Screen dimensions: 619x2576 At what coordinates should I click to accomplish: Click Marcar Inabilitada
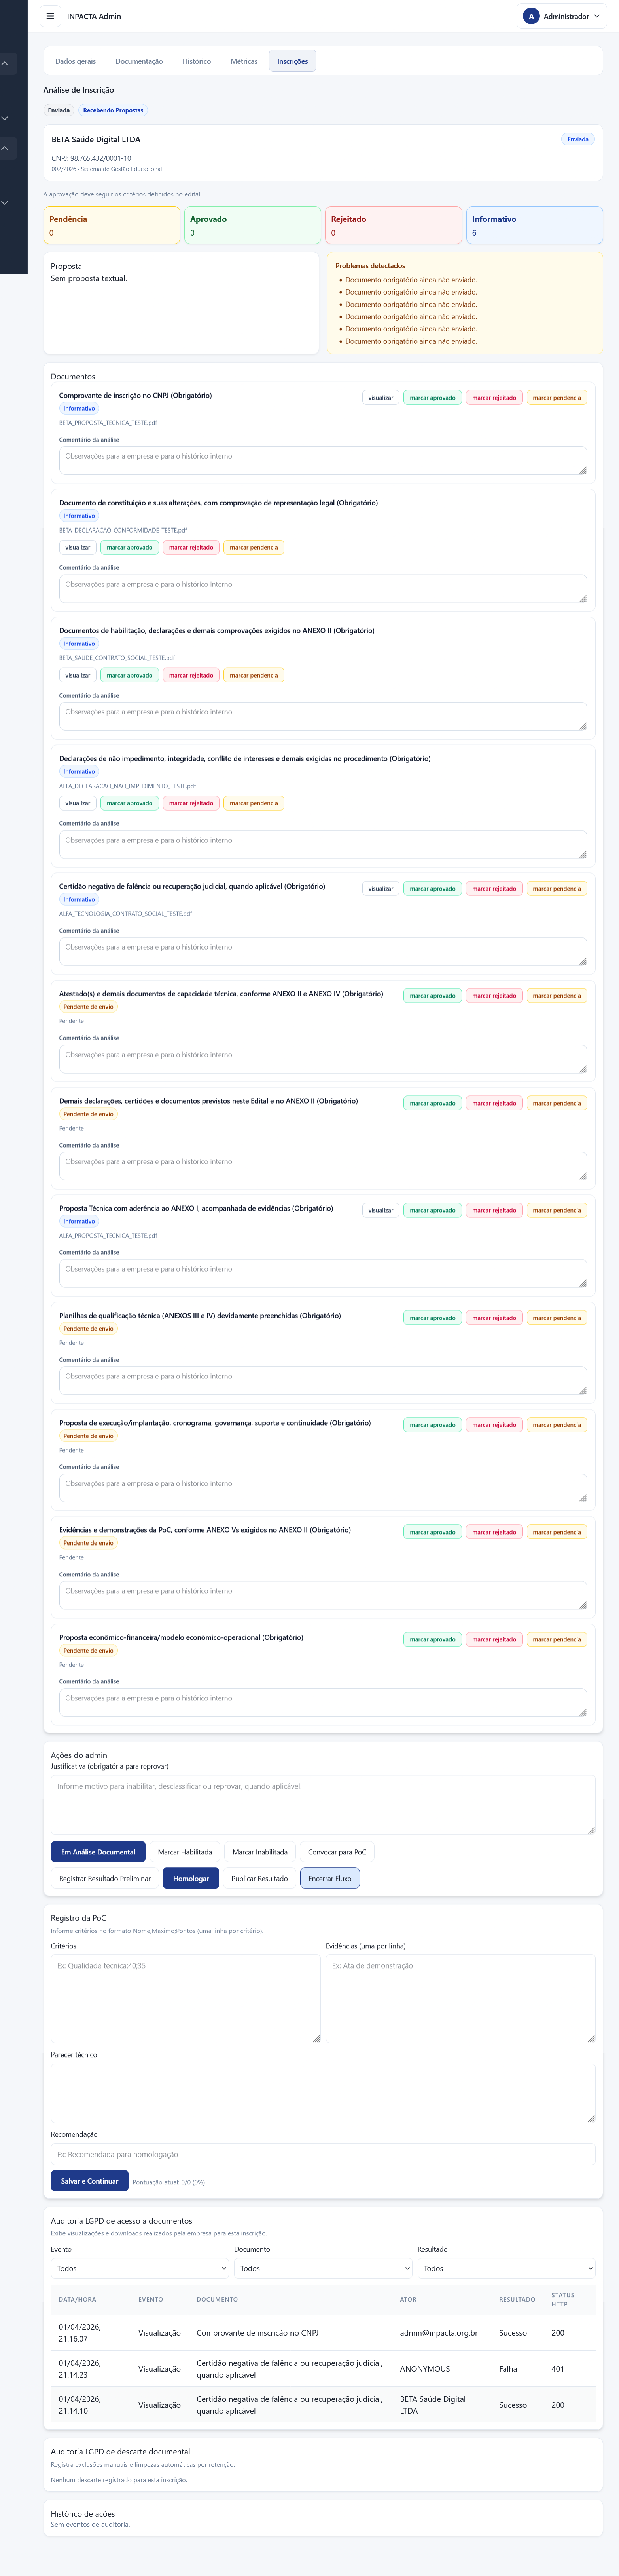click(259, 1852)
